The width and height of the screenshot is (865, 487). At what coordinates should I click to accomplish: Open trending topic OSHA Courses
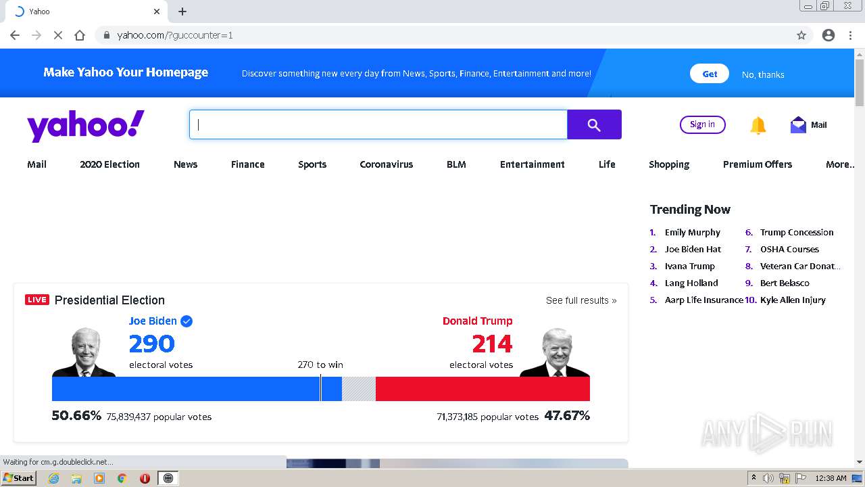[x=789, y=249]
